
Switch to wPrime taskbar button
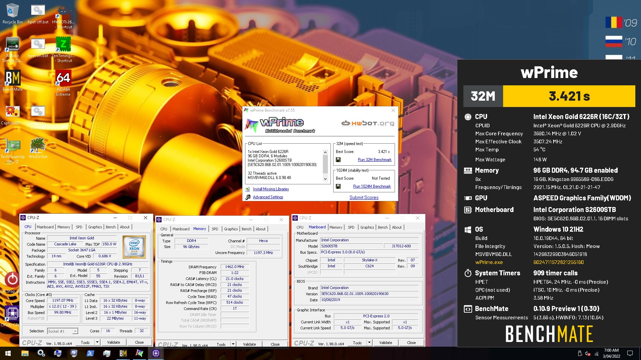139,353
